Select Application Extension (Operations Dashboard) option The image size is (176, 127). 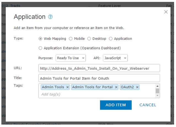(40, 48)
